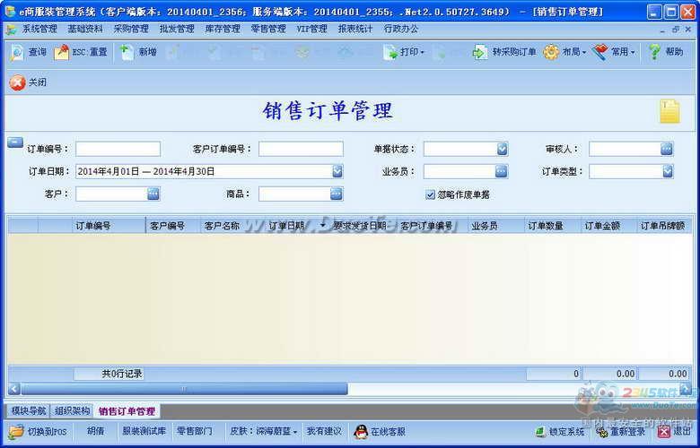Open the 单据状态 dropdown
The height and width of the screenshot is (448, 700).
[x=502, y=149]
